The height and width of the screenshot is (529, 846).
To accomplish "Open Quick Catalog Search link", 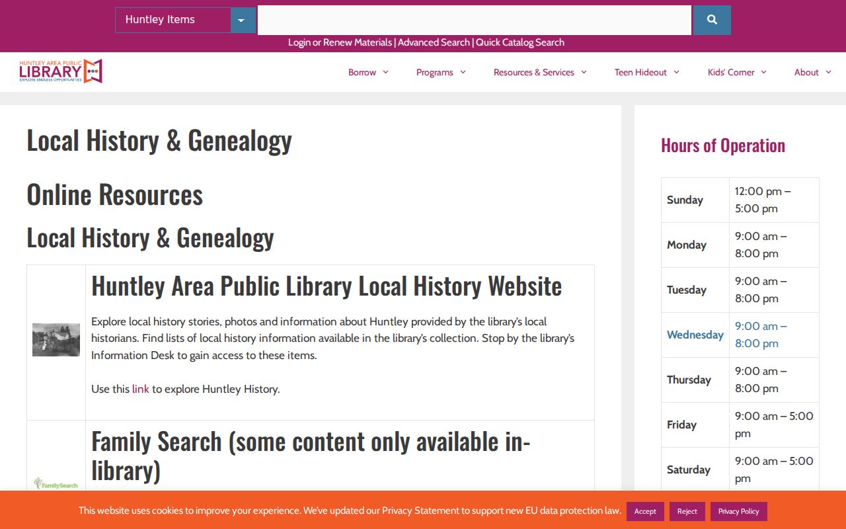I will coord(520,42).
